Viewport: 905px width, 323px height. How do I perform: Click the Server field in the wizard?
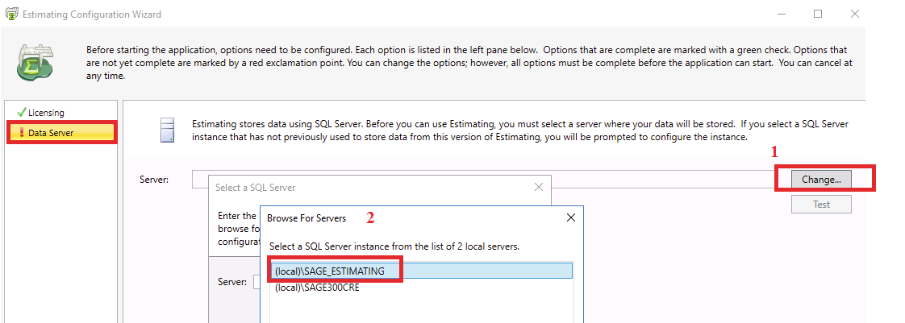tap(488, 180)
